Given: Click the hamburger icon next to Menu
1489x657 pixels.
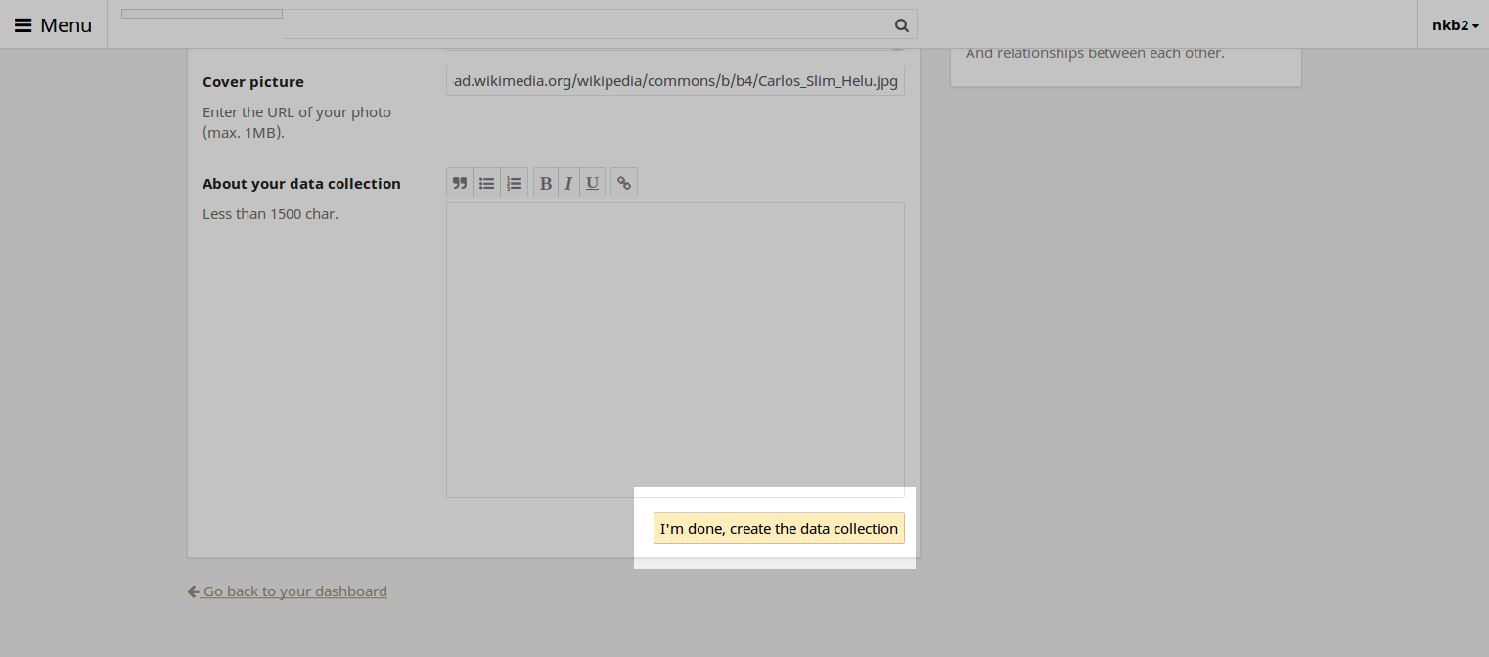Looking at the screenshot, I should click(x=23, y=24).
